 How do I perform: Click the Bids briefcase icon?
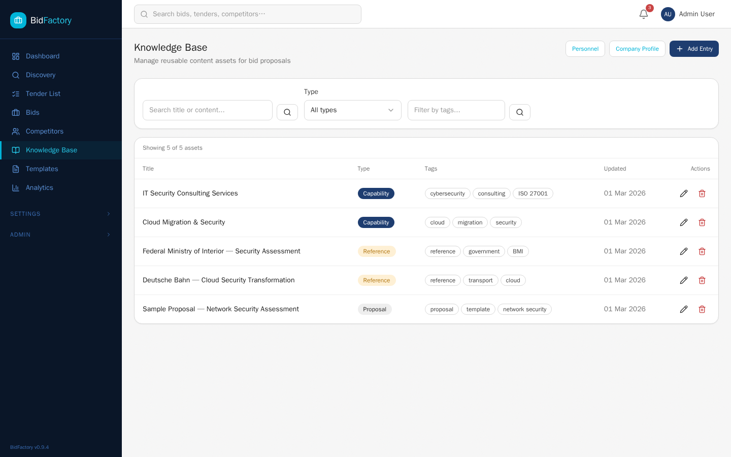coord(16,113)
